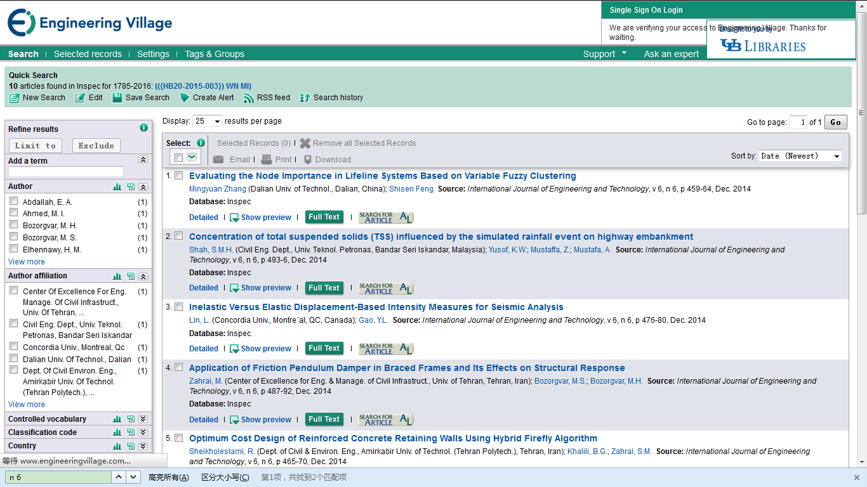867x487 pixels.
Task: Export the Author affiliation facet data
Action: point(130,276)
